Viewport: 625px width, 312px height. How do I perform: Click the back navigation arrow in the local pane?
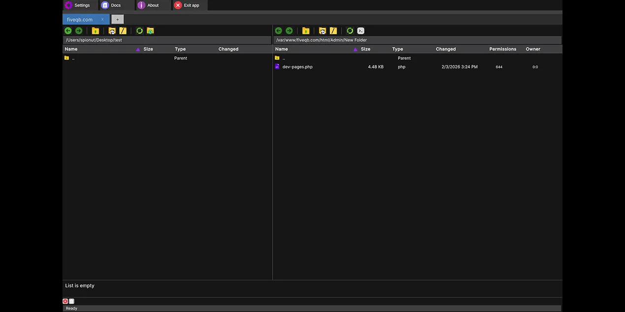[x=67, y=30]
